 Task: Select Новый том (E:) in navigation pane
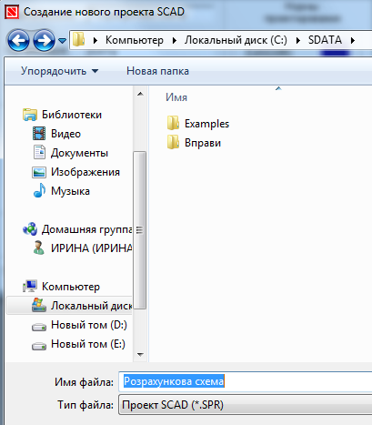click(x=88, y=344)
